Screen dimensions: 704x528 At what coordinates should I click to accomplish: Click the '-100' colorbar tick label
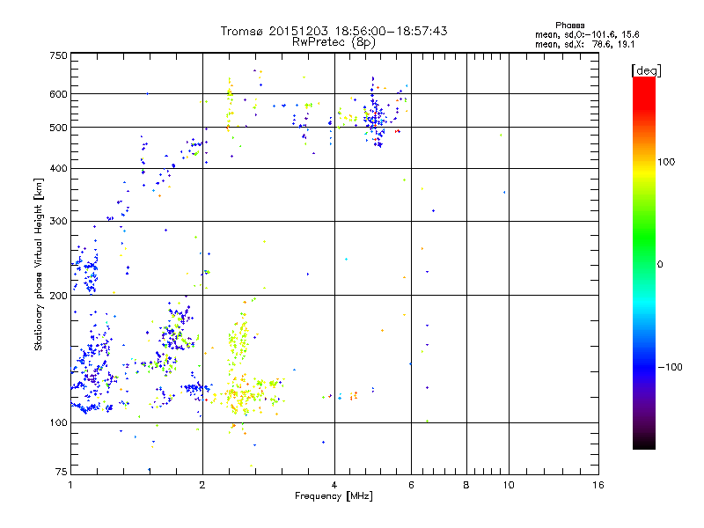[670, 367]
